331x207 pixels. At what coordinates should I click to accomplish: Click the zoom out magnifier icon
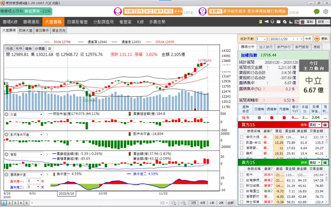174,203
